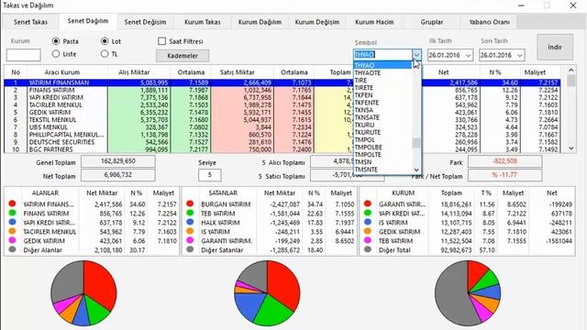The height and width of the screenshot is (330, 587).
Task: Open the Gruplar tab
Action: [432, 22]
